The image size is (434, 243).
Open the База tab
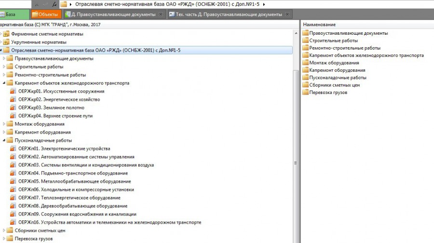pyautogui.click(x=14, y=14)
